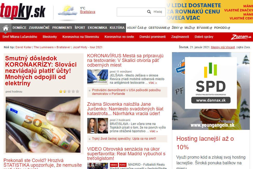Select the Koronavírus na Slovensku tab

(81, 37)
